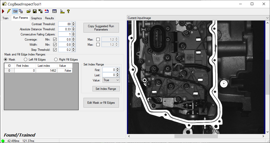The image size is (270, 143).
Task: Open the Graphics tab
Action: tap(36, 18)
